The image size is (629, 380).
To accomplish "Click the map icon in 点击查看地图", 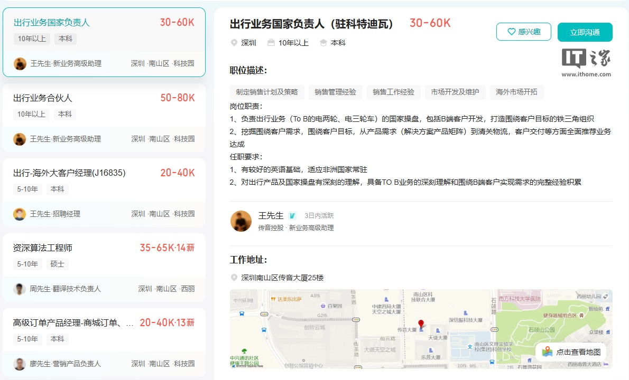I will coord(547,352).
